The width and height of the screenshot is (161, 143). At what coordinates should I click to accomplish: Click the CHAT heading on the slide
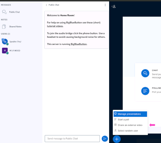click(x=155, y=70)
